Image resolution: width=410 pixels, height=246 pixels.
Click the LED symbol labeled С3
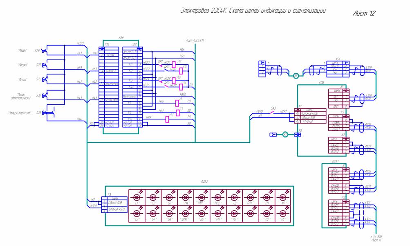(137, 213)
